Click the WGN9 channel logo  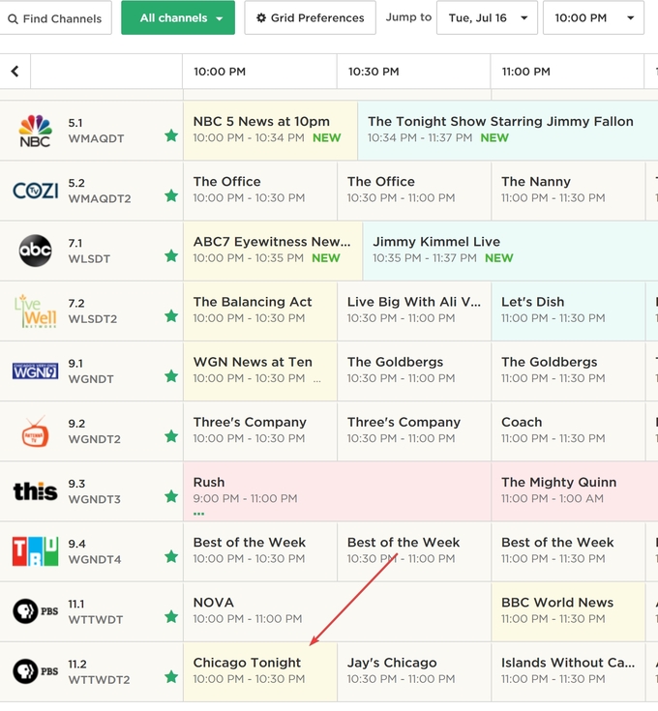[x=36, y=371]
